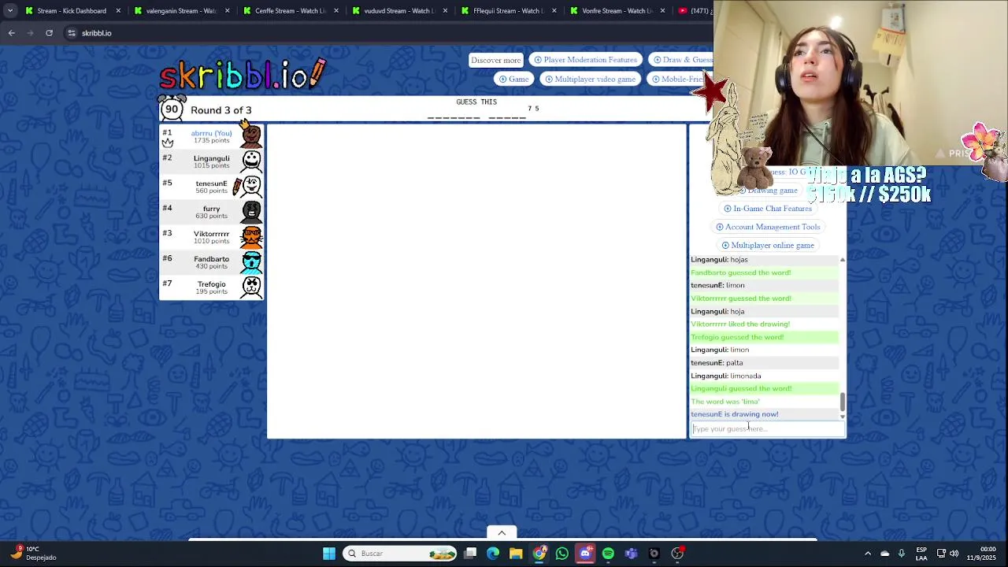Screen dimensions: 1008x567
Task: Select the Linganguli player avatar
Action: click(x=251, y=161)
